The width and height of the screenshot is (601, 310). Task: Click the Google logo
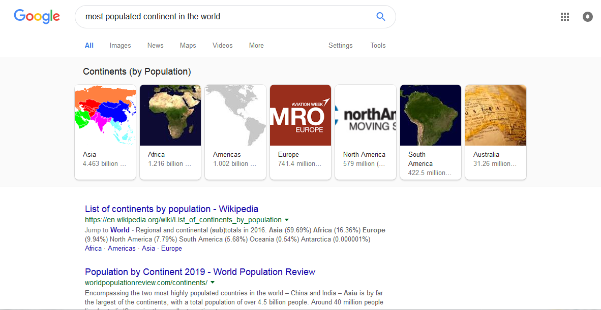pos(37,16)
